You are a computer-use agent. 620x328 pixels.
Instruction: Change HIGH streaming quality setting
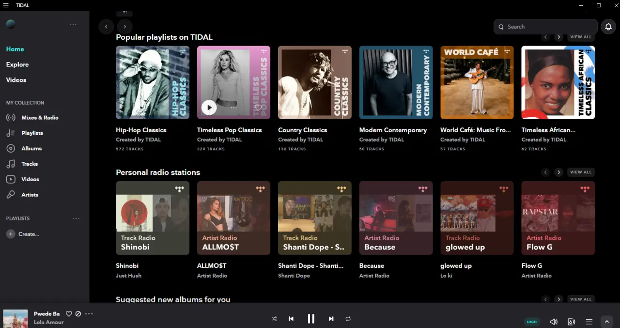click(532, 322)
